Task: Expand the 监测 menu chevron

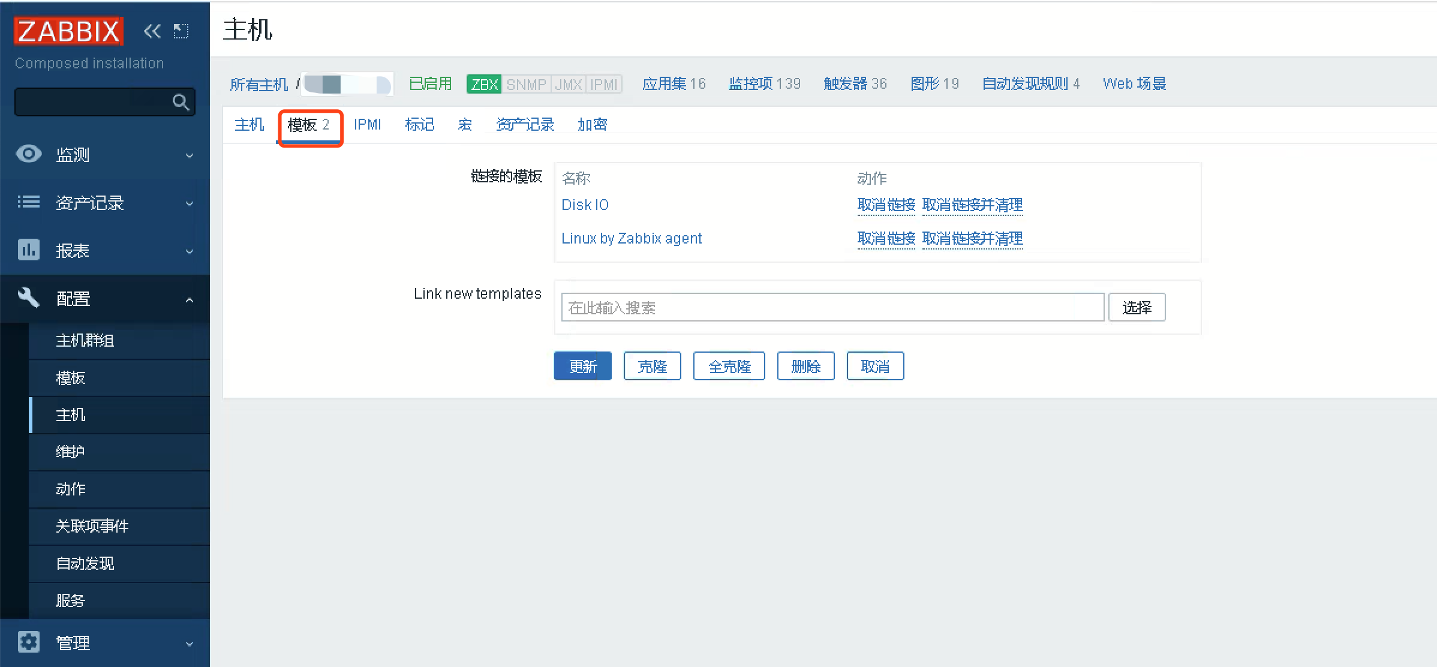Action: [x=190, y=155]
